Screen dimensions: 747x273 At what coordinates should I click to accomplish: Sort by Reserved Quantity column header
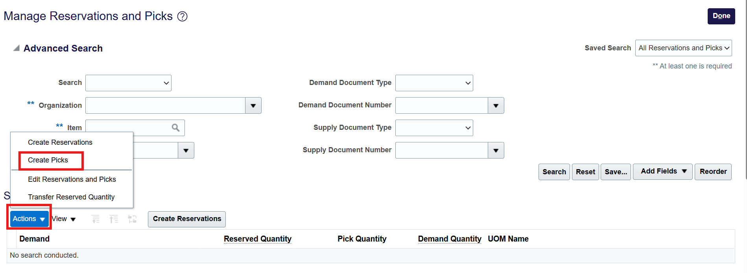(x=258, y=239)
